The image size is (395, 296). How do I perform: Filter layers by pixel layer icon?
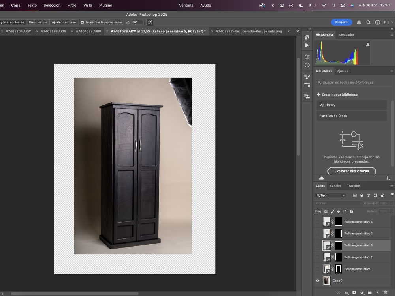point(355,195)
